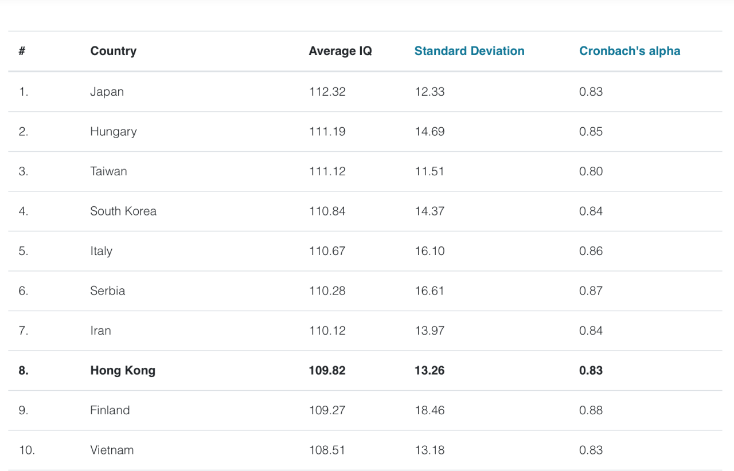Click the Average IQ column header
Image resolution: width=734 pixels, height=471 pixels.
coord(340,51)
